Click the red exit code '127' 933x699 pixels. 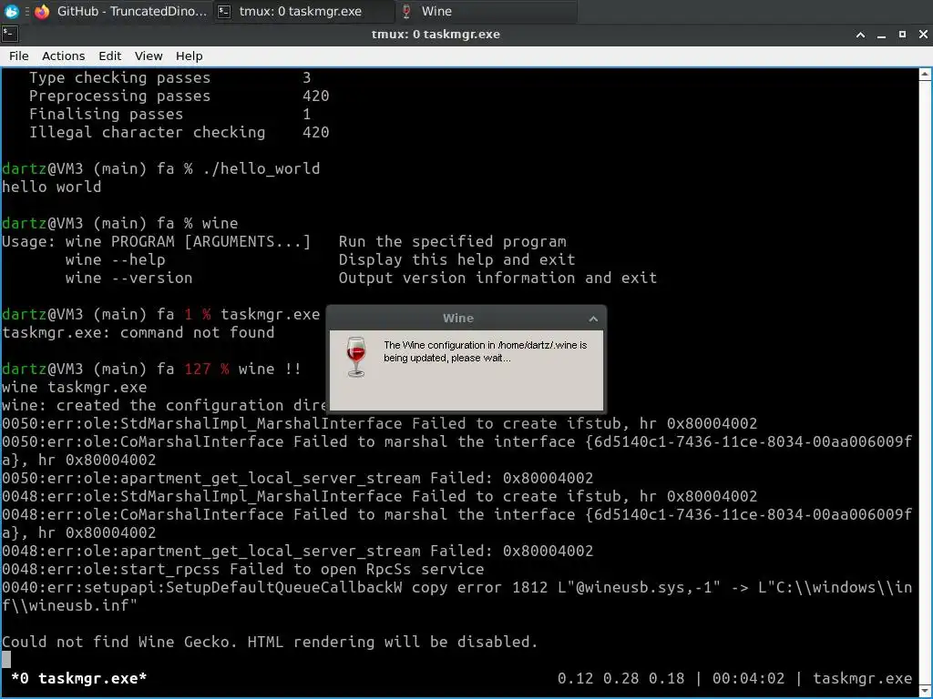coord(197,370)
